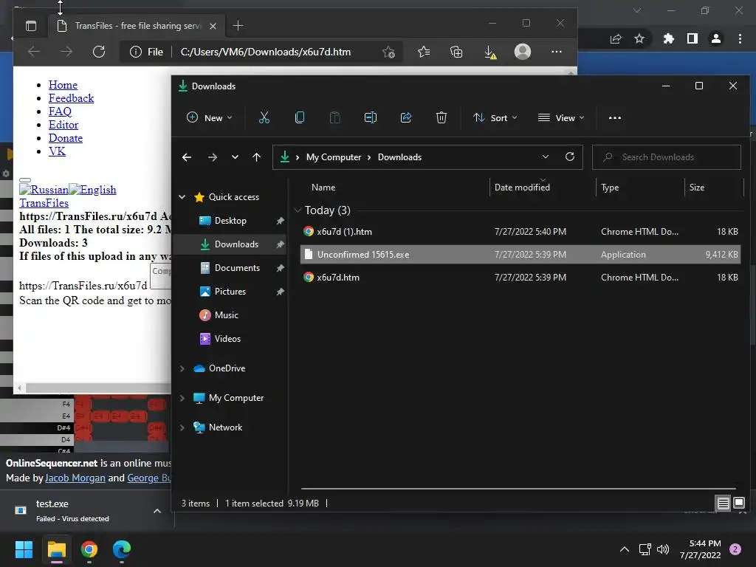Image resolution: width=756 pixels, height=567 pixels.
Task: Expand the OneDrive tree node
Action: (x=182, y=368)
